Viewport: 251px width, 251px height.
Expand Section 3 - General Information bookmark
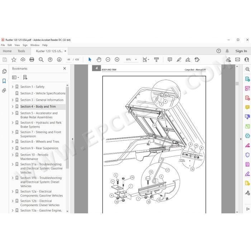[x=13, y=100]
